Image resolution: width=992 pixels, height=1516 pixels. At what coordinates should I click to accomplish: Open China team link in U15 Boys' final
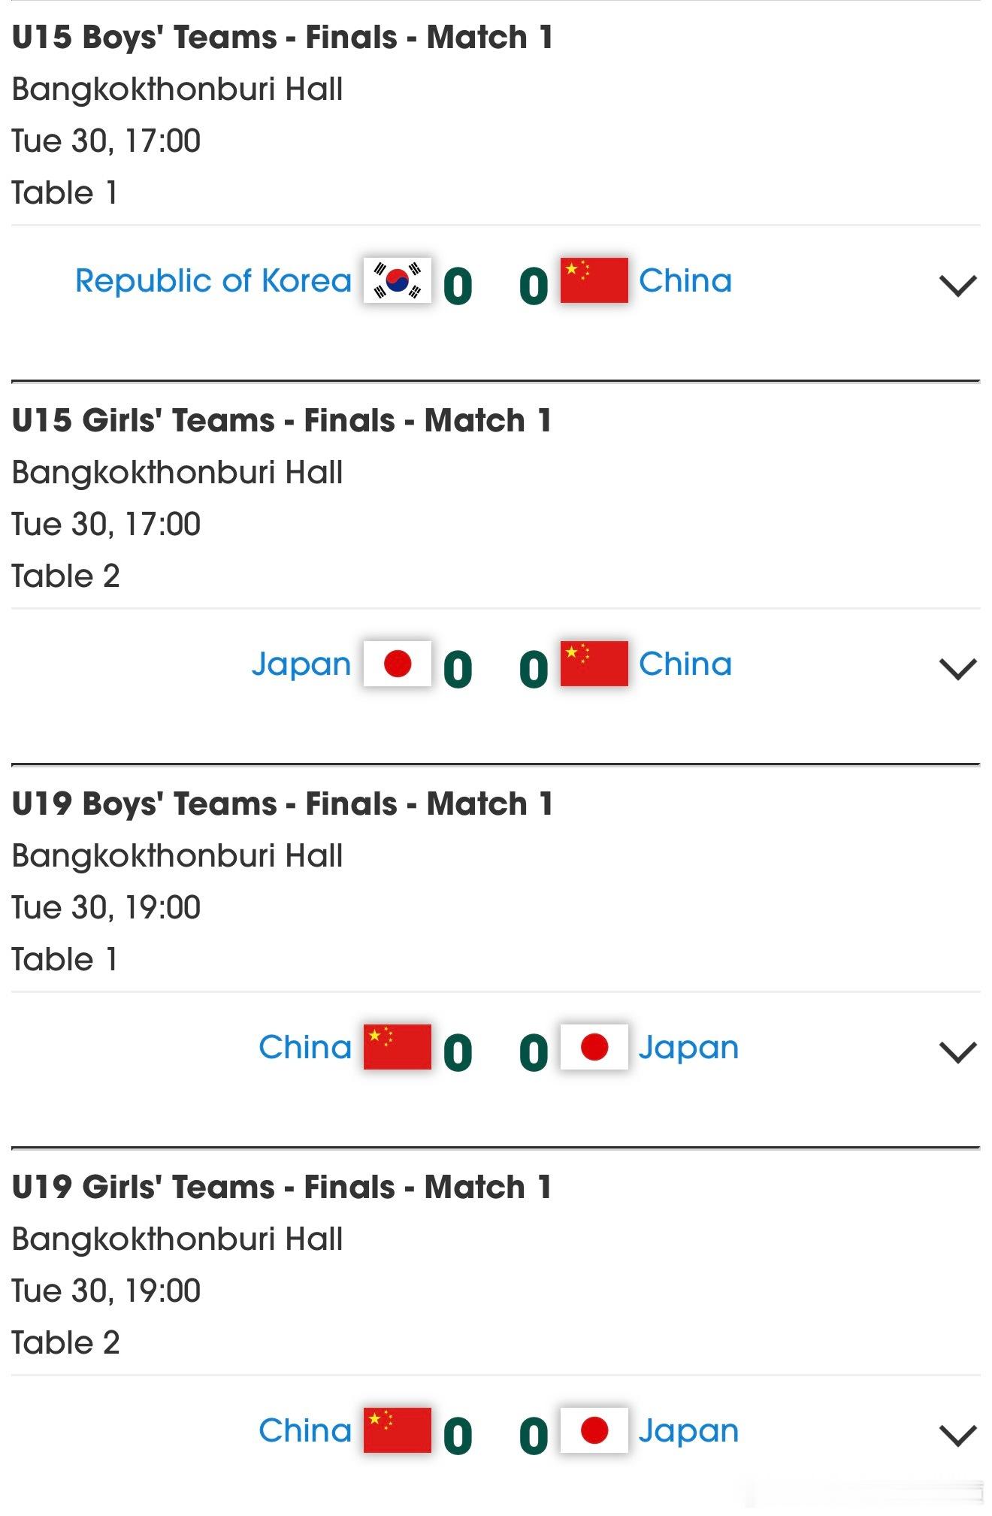[x=685, y=281]
